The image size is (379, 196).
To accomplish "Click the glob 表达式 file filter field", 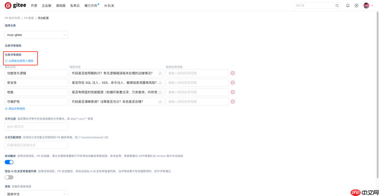I will point(36,126).
